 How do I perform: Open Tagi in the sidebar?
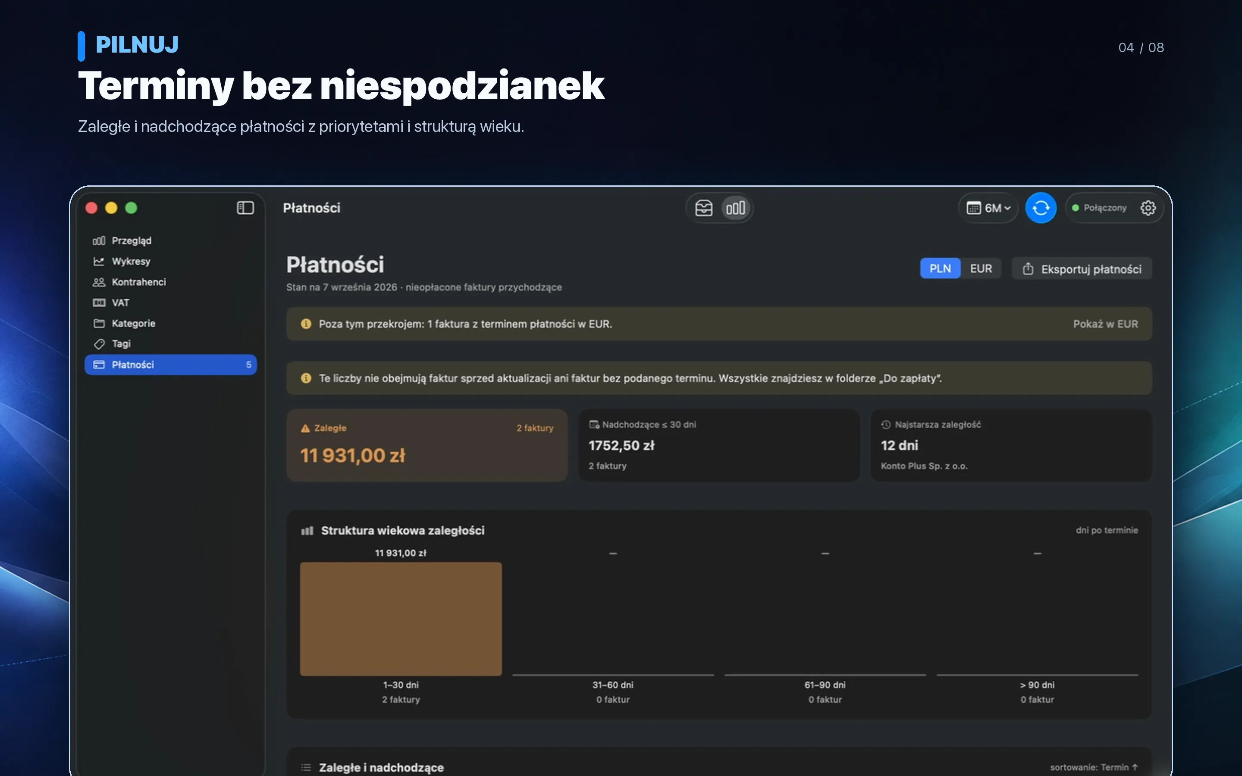coord(170,344)
